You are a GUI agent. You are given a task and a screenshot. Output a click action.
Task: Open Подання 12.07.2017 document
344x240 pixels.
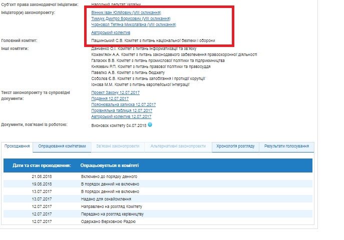(x=110, y=98)
